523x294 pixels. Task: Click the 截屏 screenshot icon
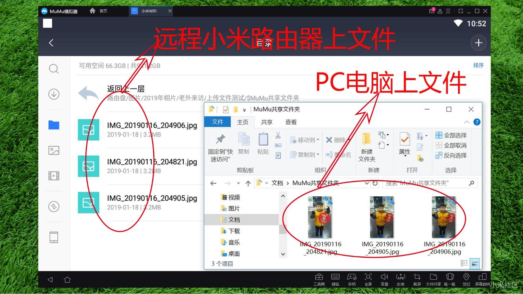[417, 279]
